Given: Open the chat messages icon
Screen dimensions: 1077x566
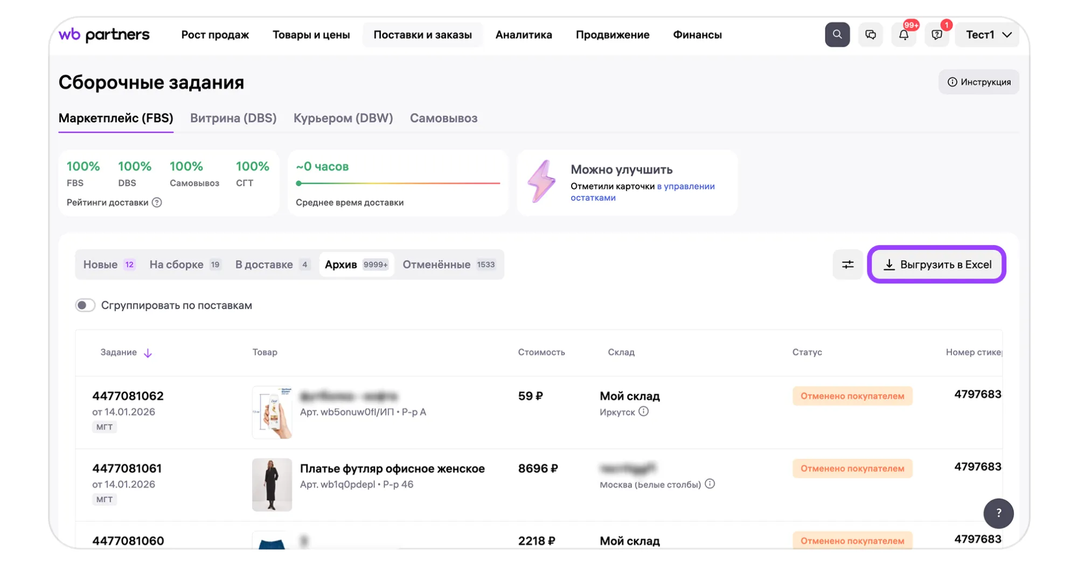Looking at the screenshot, I should (x=870, y=34).
